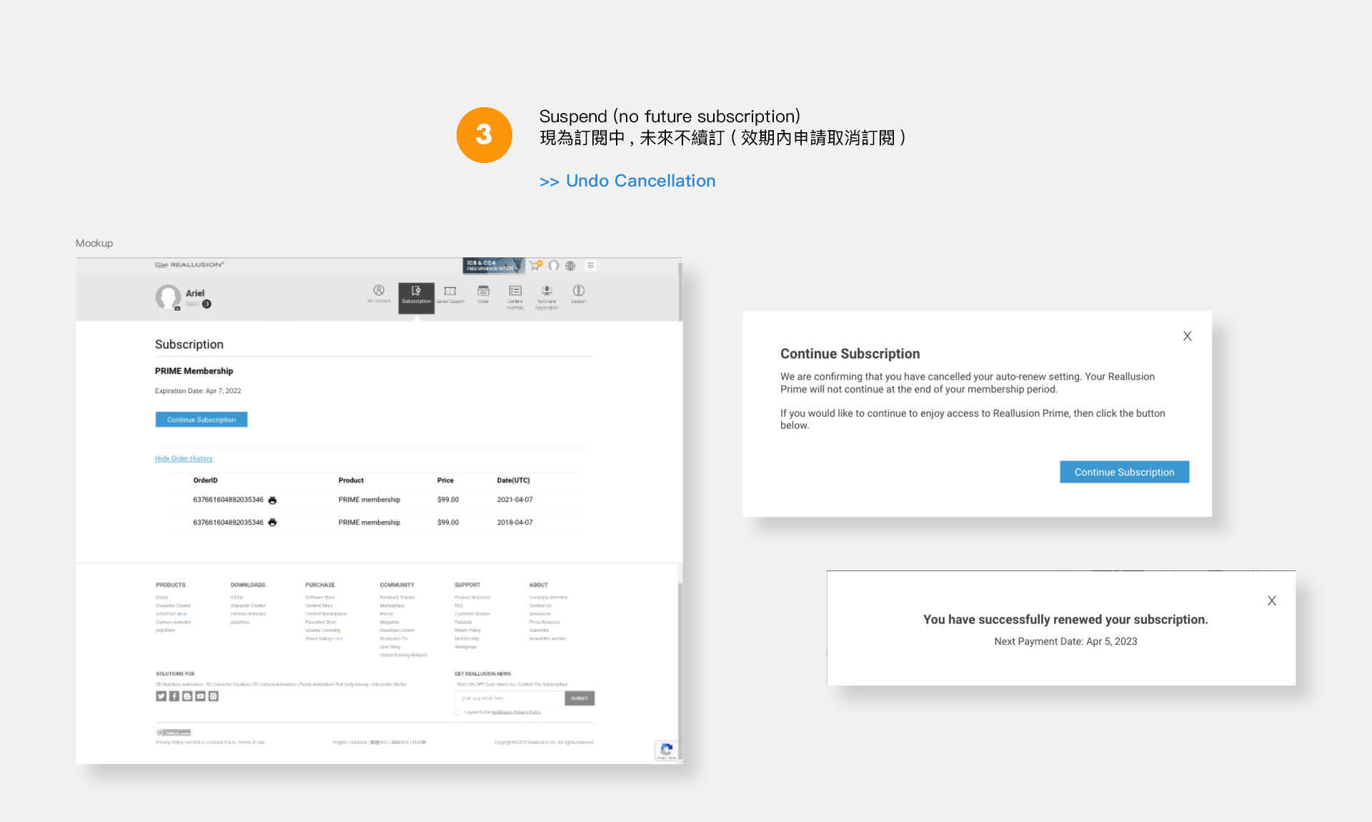Image resolution: width=1372 pixels, height=822 pixels.
Task: Click order ID in the 2018-04-07 row
Action: (x=228, y=523)
